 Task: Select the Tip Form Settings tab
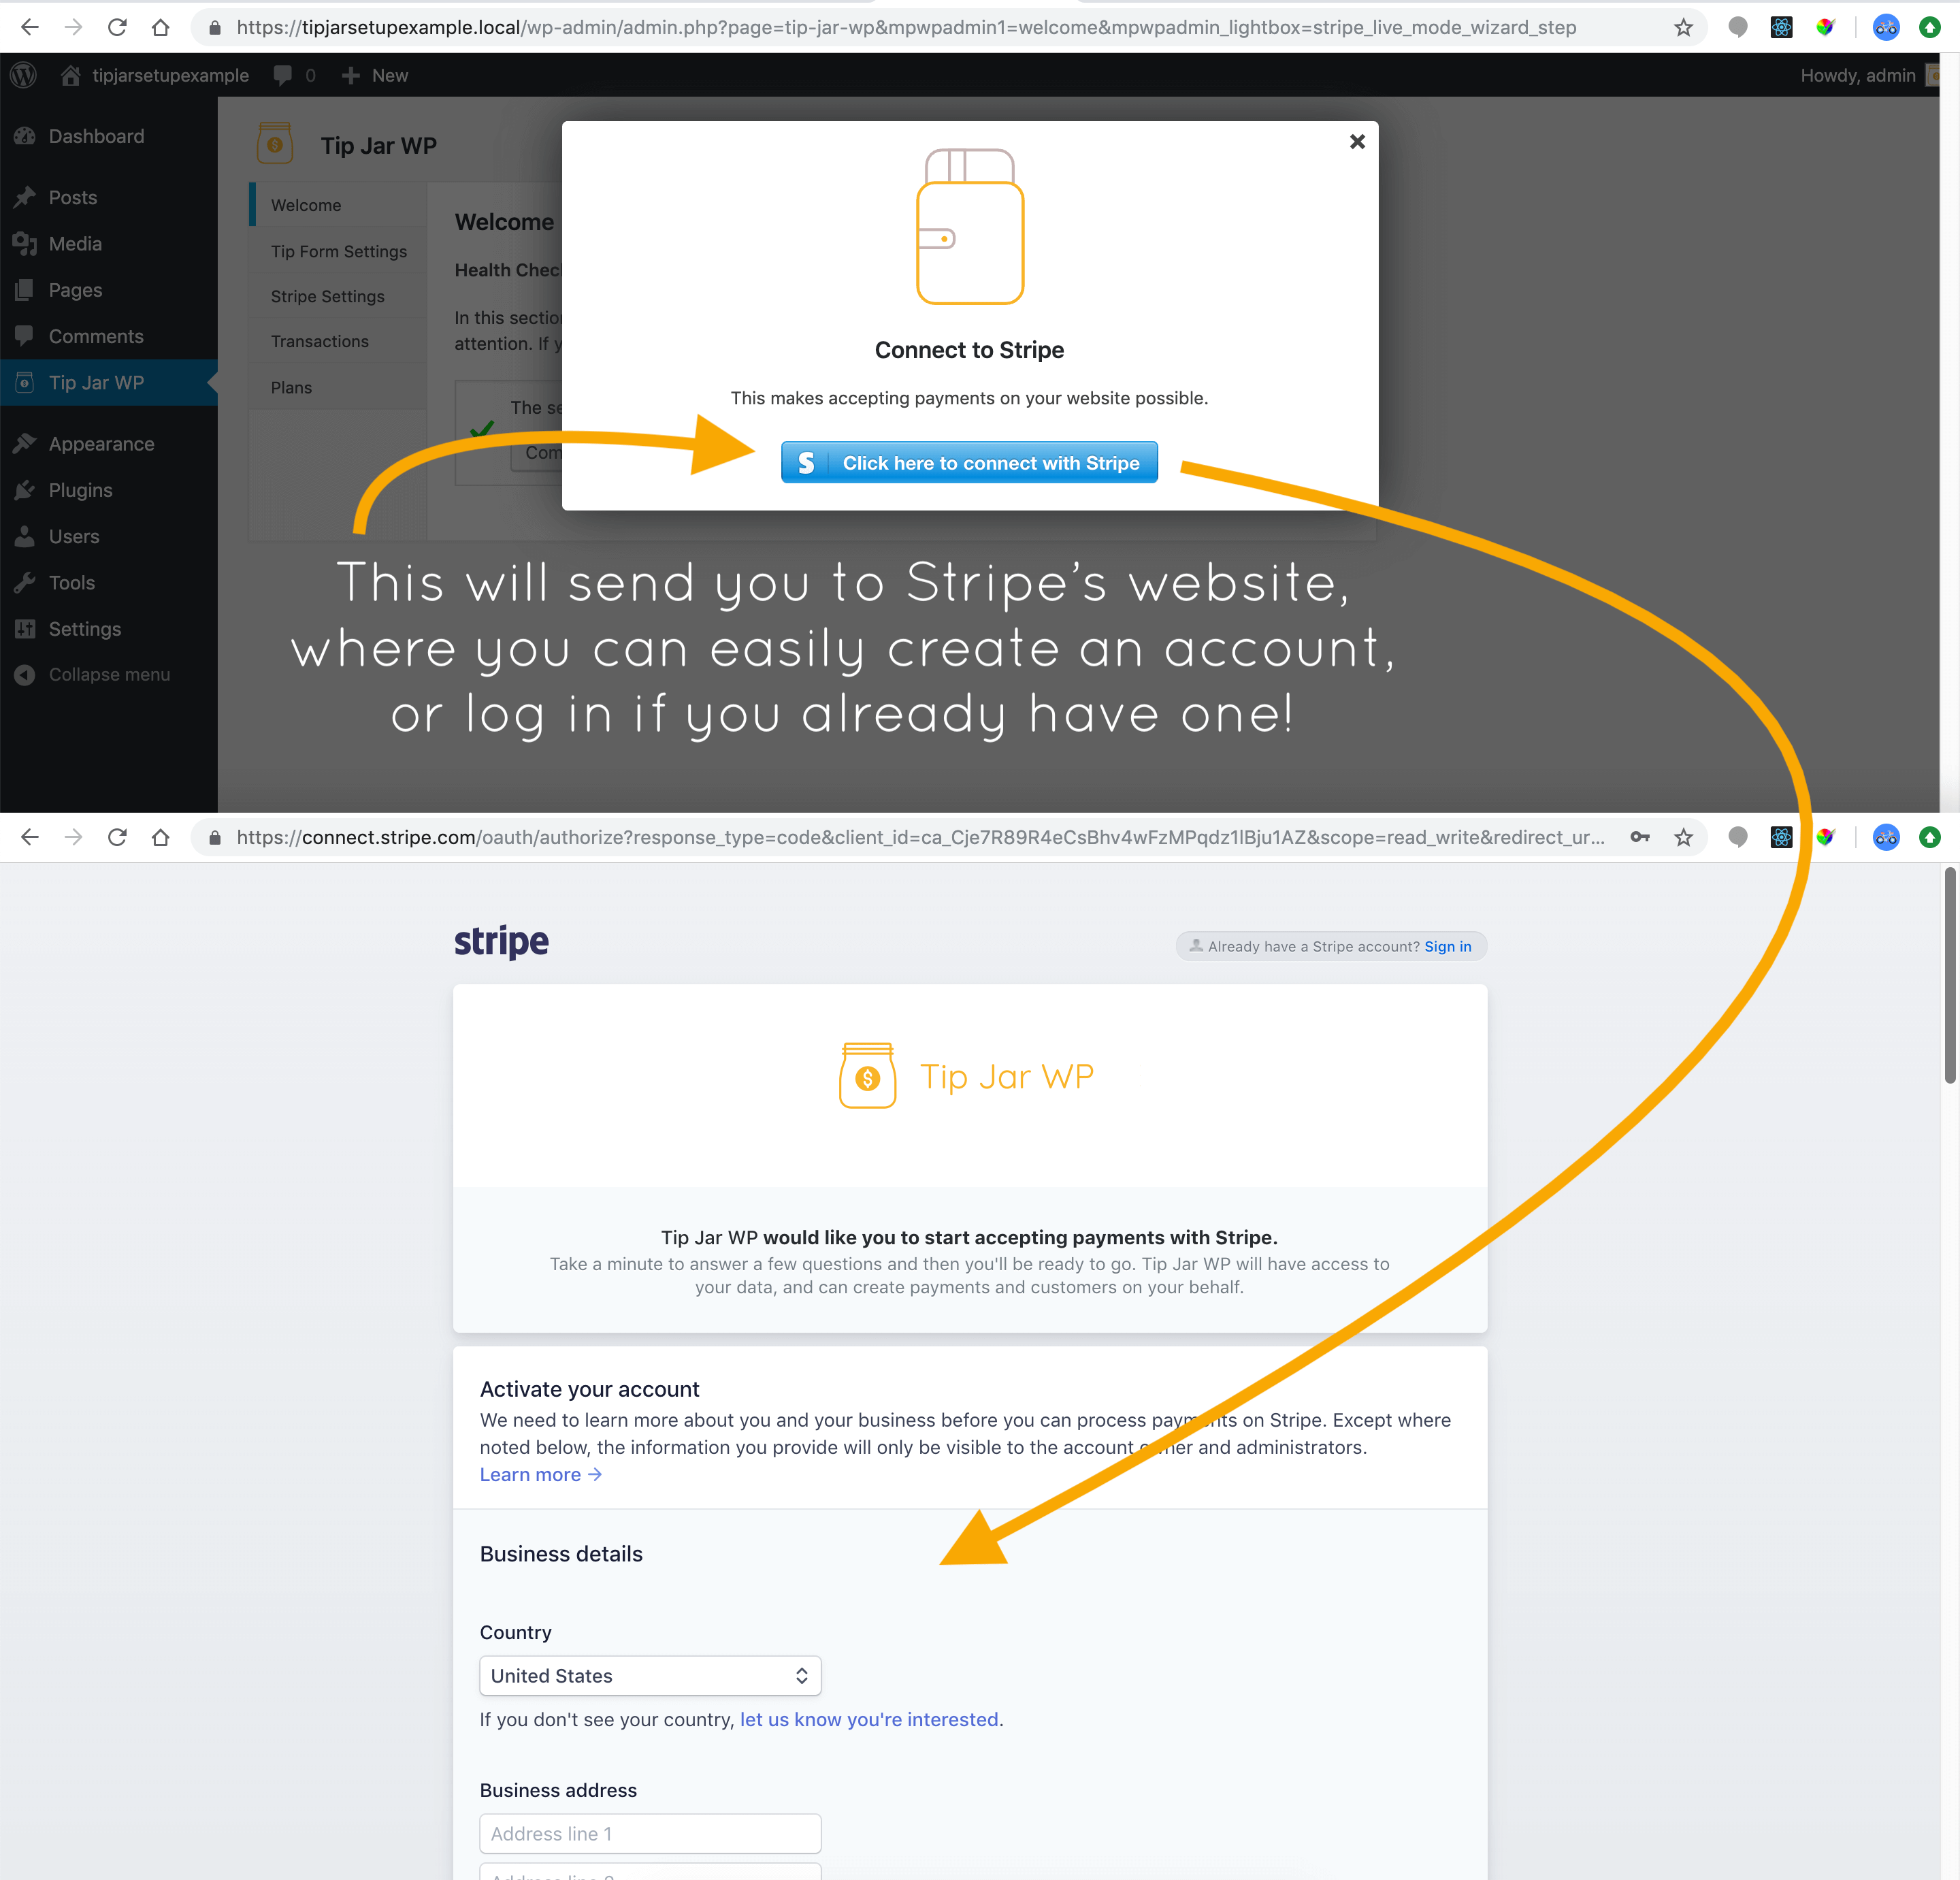(340, 250)
